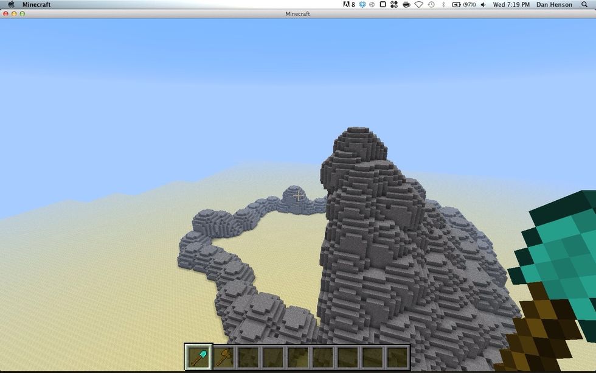The height and width of the screenshot is (373, 596).
Task: Open the Dan Henson user switching menu
Action: click(x=555, y=4)
